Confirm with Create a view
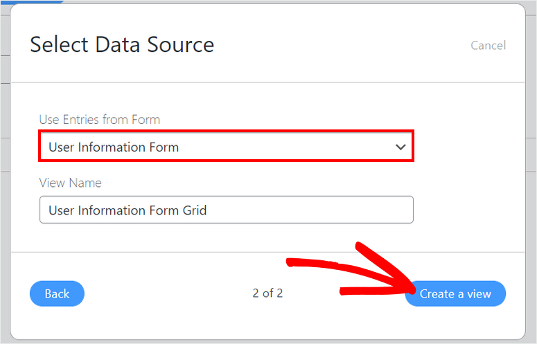The image size is (537, 344). tap(455, 293)
